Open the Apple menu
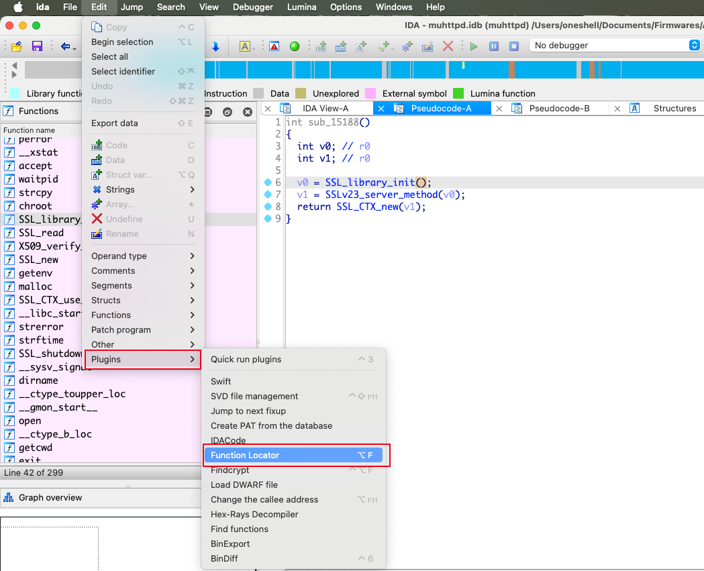 (18, 7)
